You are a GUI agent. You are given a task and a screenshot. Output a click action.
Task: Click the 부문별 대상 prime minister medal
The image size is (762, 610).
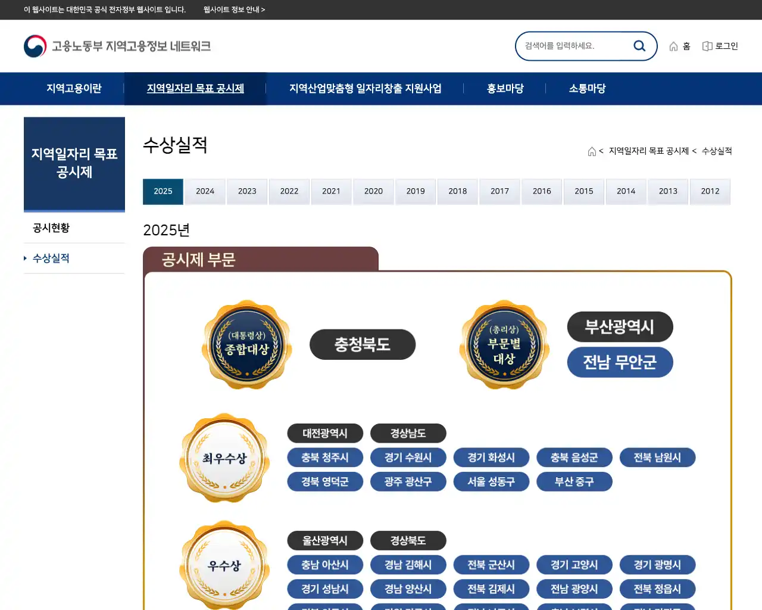point(504,344)
